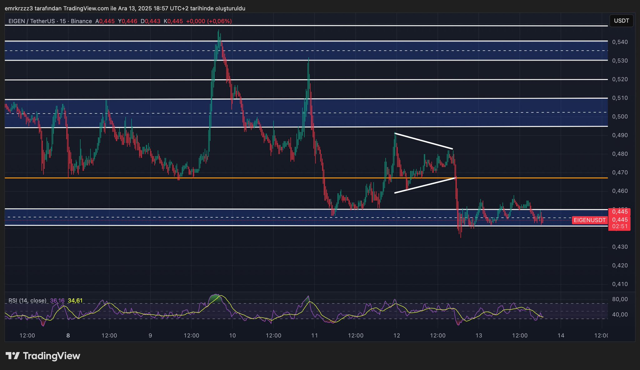The image size is (640, 370).
Task: Click the +0,000 (+0,06%) change value
Action: (x=209, y=21)
